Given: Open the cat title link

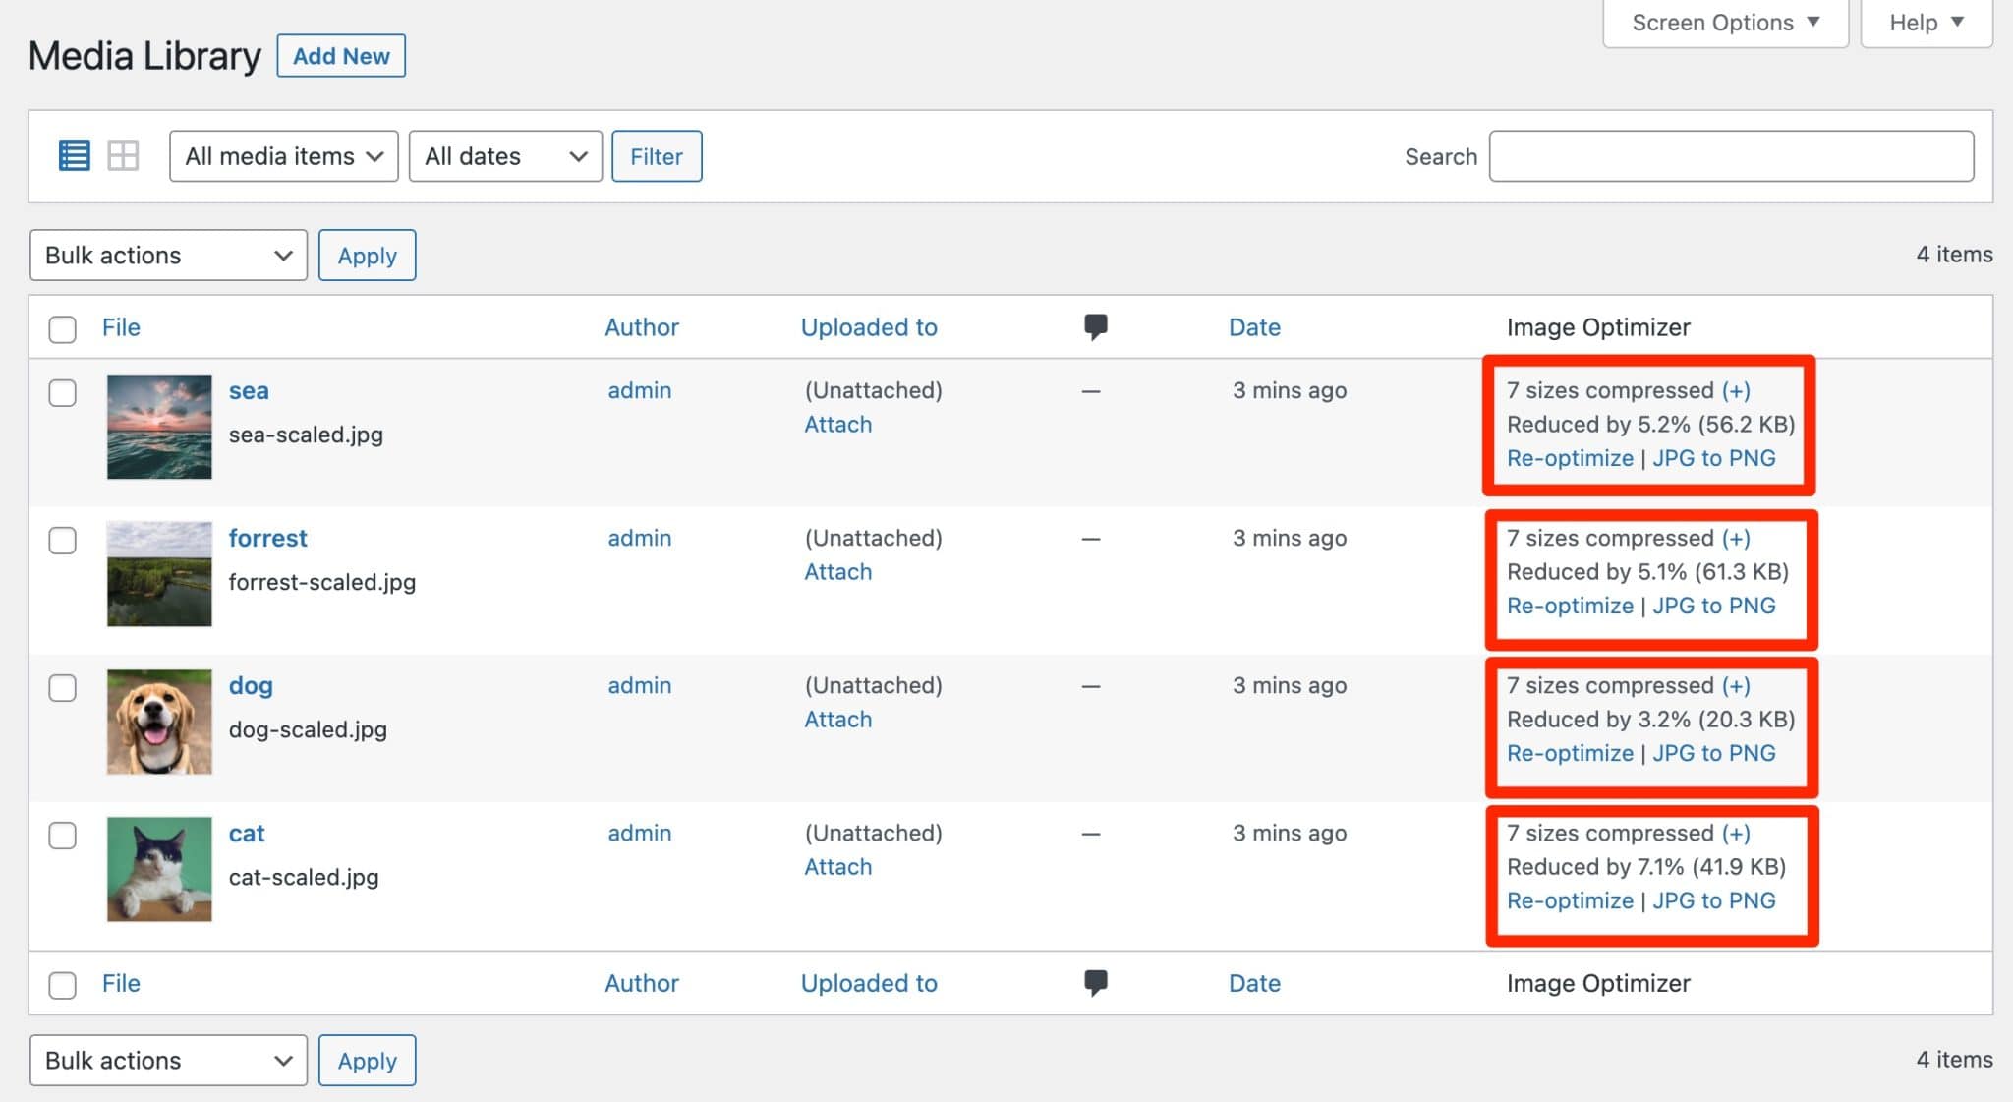Looking at the screenshot, I should tap(247, 833).
